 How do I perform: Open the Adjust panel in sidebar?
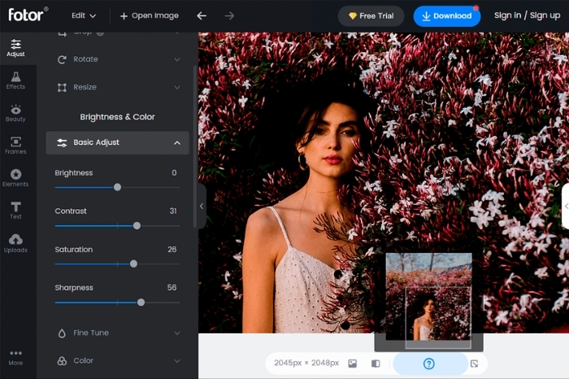(15, 48)
